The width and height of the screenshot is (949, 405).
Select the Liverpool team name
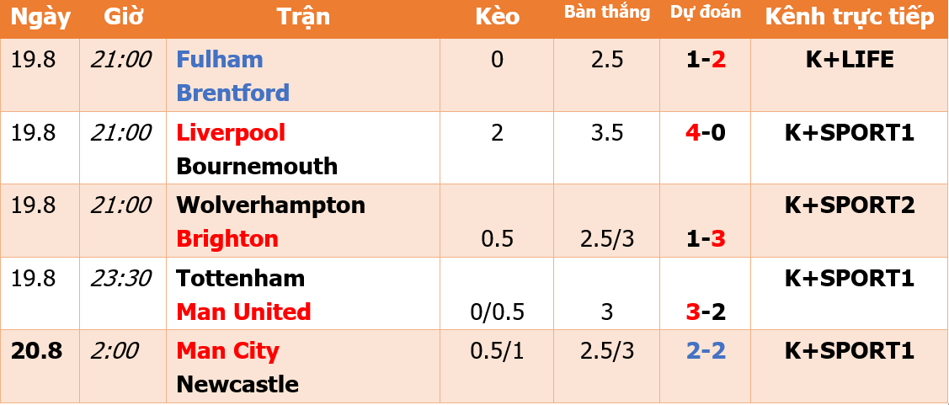click(231, 132)
